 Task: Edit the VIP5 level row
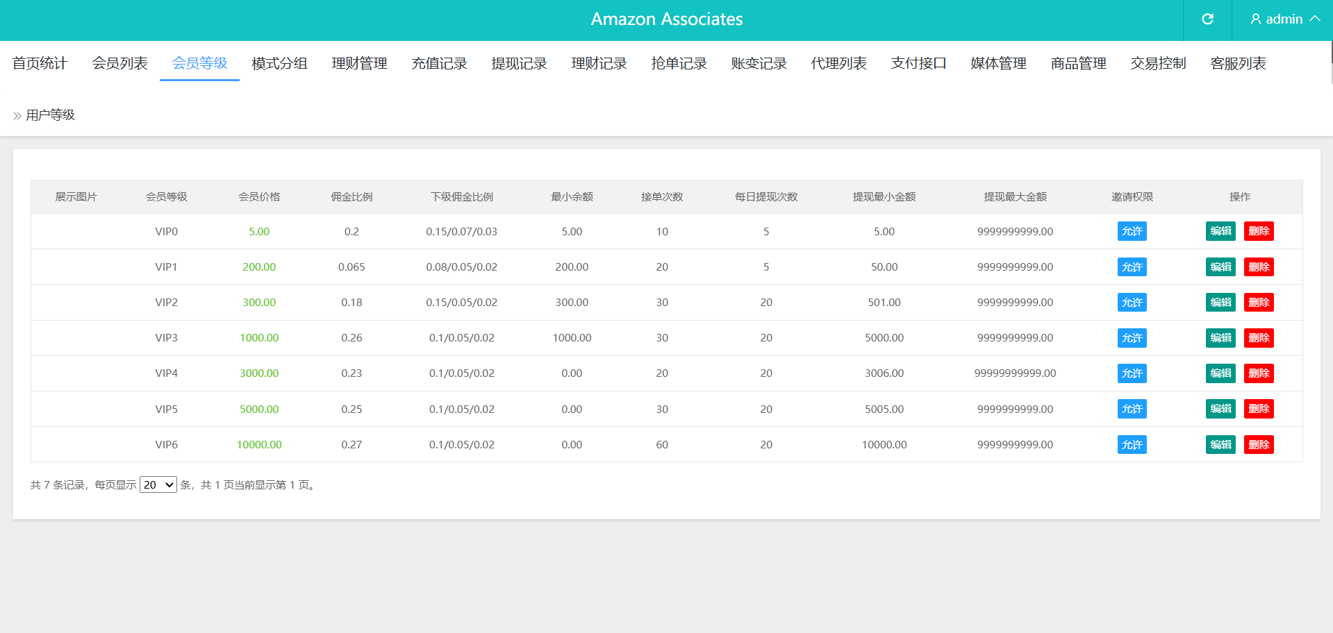(1220, 409)
